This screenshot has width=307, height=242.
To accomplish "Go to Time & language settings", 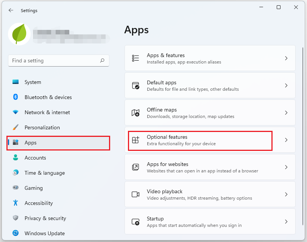I will (44, 173).
